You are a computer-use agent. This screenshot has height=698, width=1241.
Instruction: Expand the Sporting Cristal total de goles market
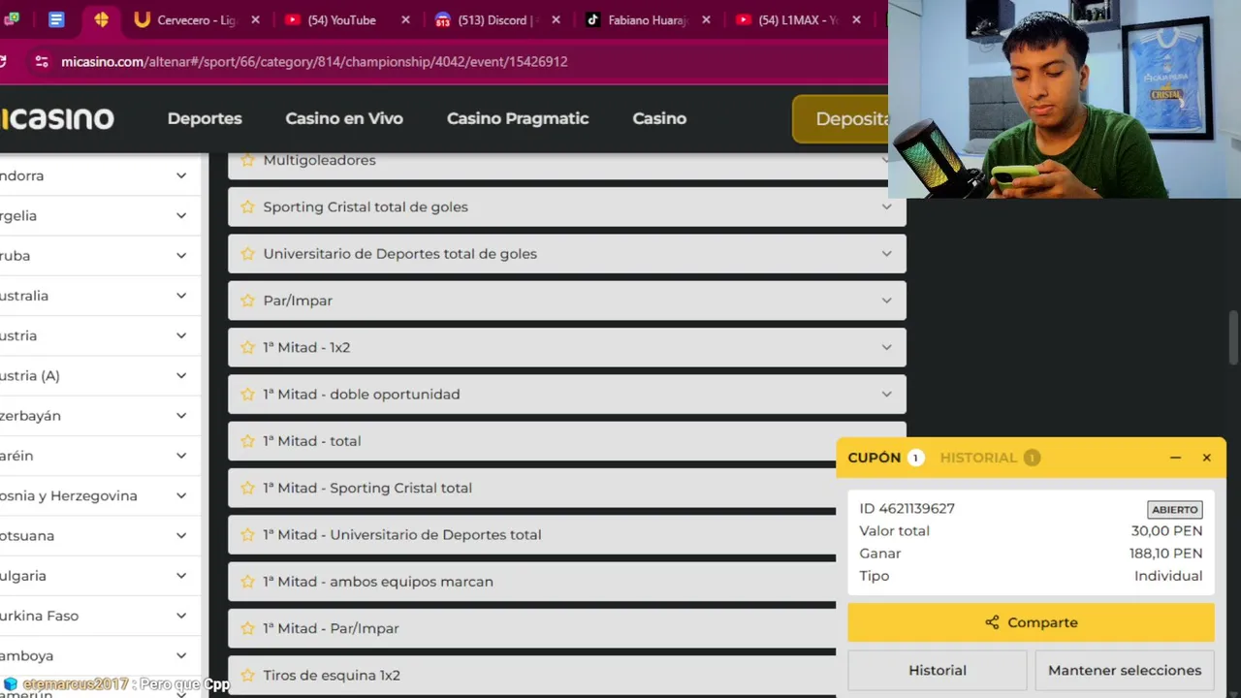coord(886,206)
